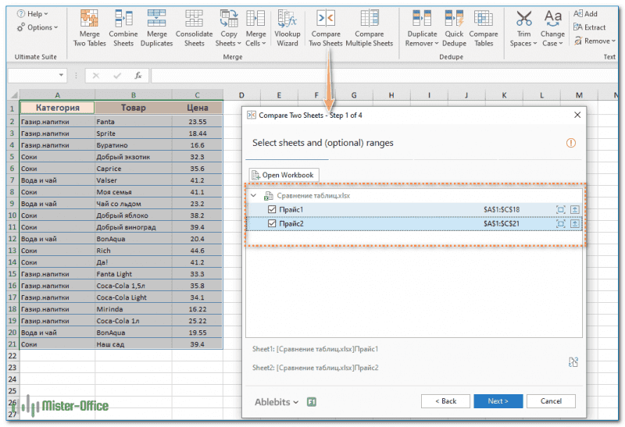Uncheck the Прайс1 sheet checkbox

point(272,209)
